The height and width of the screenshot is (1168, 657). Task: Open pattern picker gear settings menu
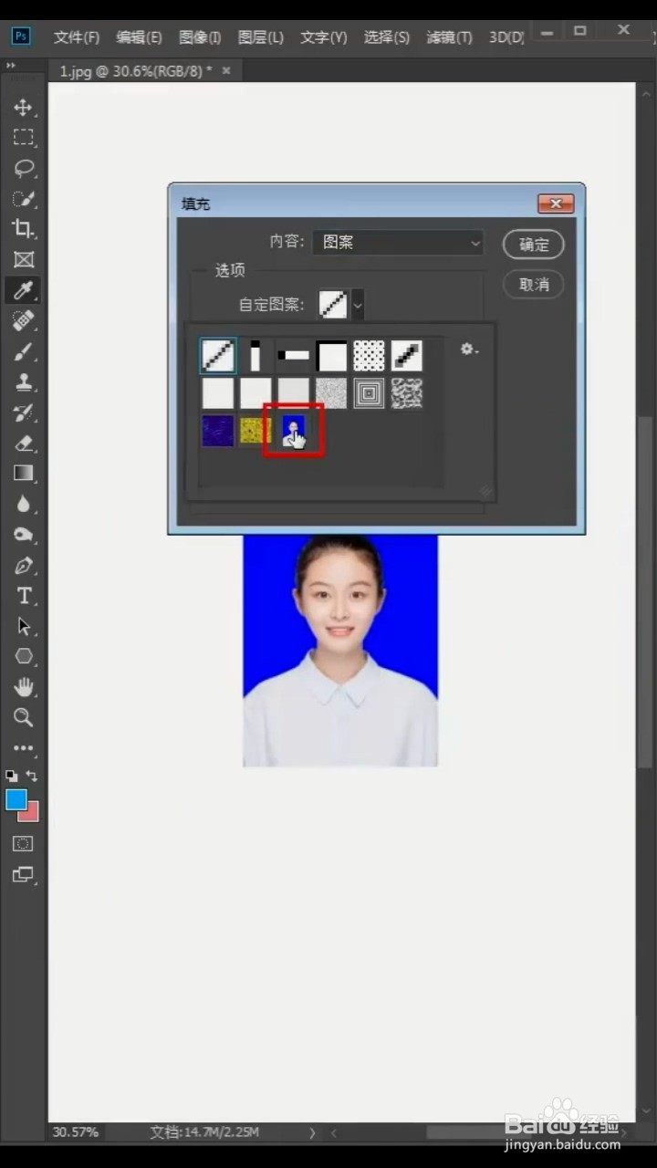(x=469, y=349)
